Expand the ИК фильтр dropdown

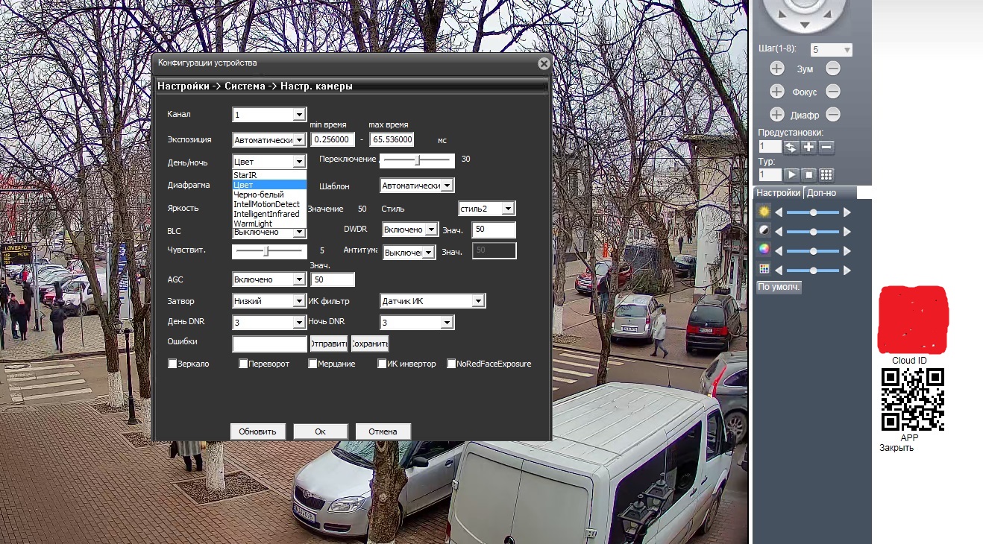[x=477, y=301]
